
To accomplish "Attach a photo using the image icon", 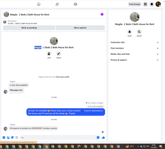I will tap(8, 137).
